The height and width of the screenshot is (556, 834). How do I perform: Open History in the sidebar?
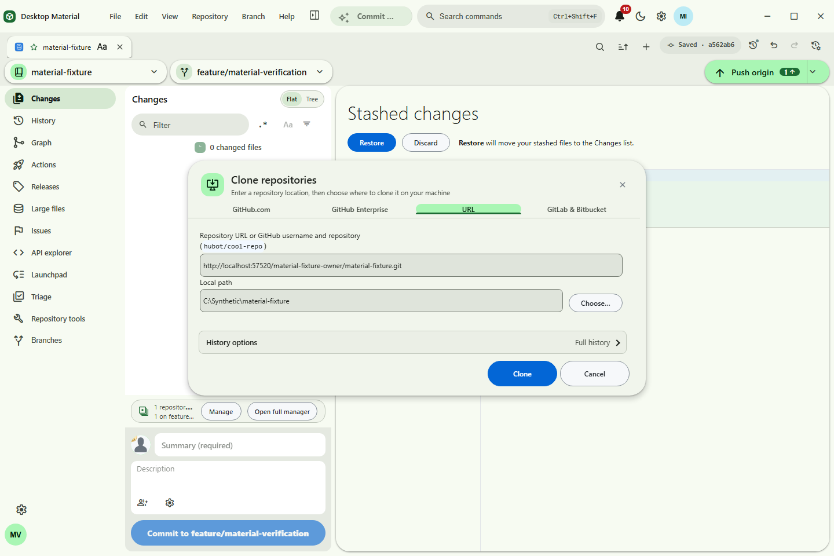[60, 120]
